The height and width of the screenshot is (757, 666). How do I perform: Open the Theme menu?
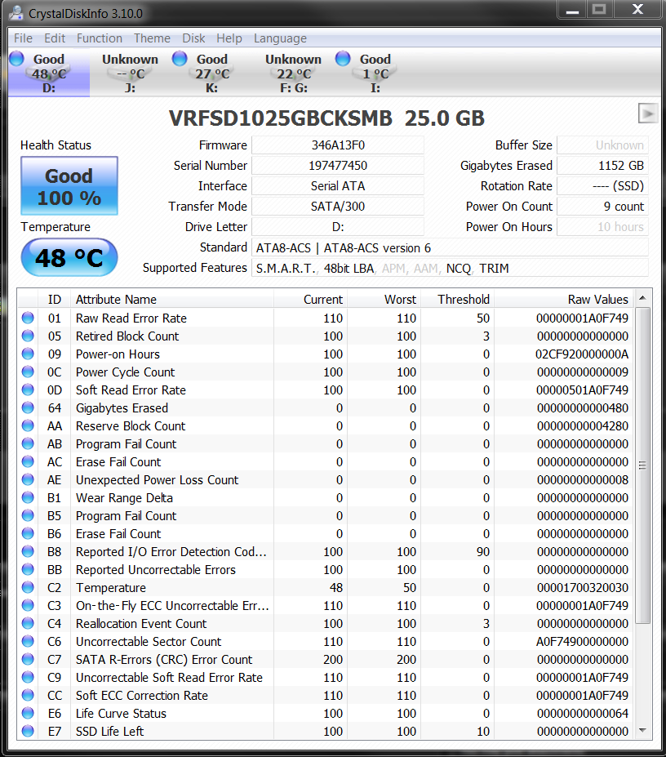[152, 38]
